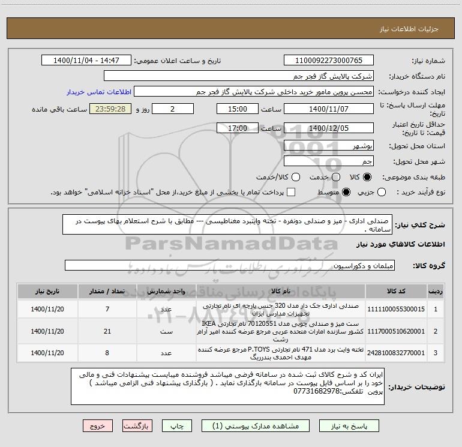
Task: Click the price validity time 17:00 field
Action: click(238, 128)
